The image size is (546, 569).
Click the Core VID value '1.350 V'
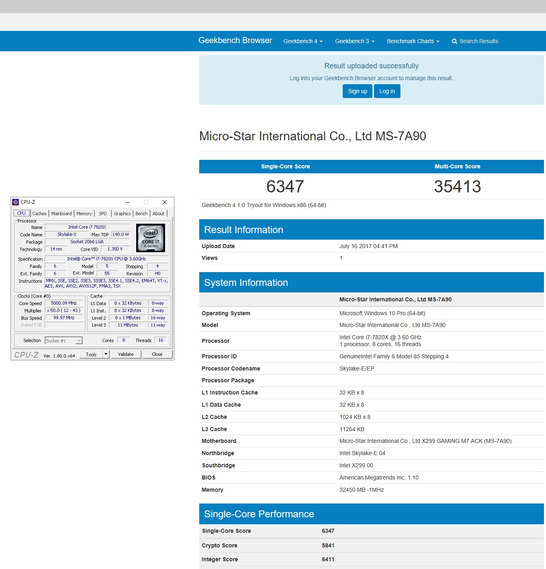(x=115, y=249)
